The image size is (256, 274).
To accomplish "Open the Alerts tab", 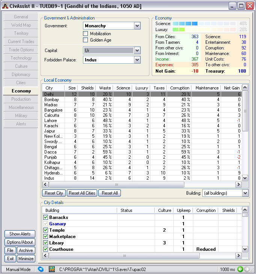I will (21, 124).
